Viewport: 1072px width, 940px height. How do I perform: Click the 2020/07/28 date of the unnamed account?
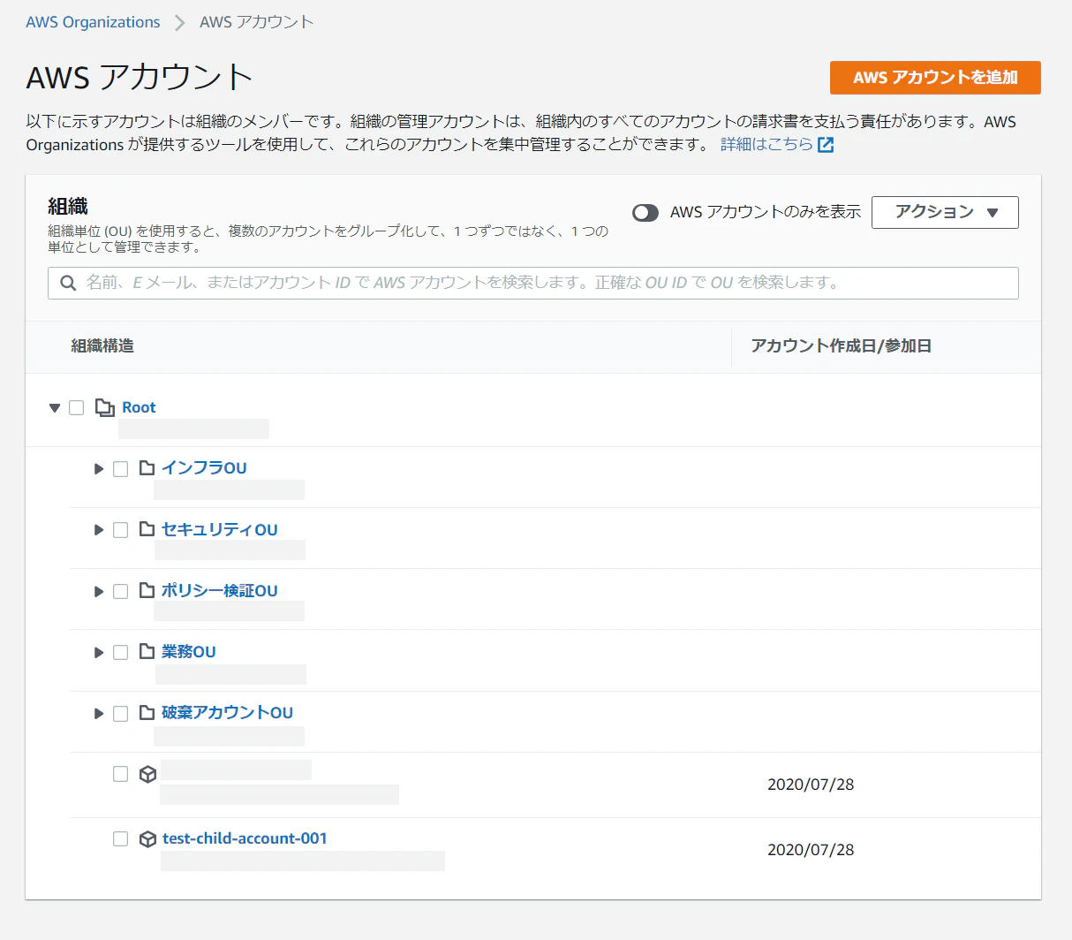[811, 785]
